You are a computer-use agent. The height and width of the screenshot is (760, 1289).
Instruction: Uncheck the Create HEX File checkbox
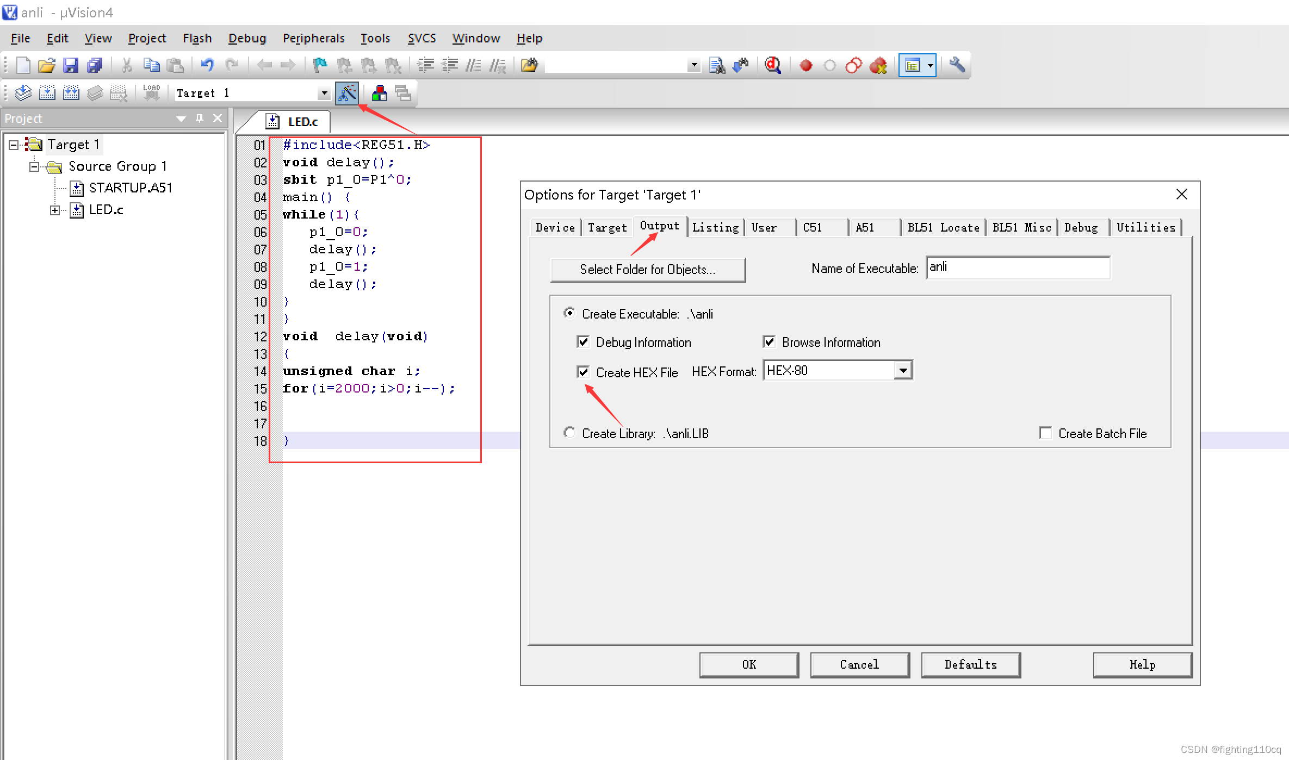point(583,372)
